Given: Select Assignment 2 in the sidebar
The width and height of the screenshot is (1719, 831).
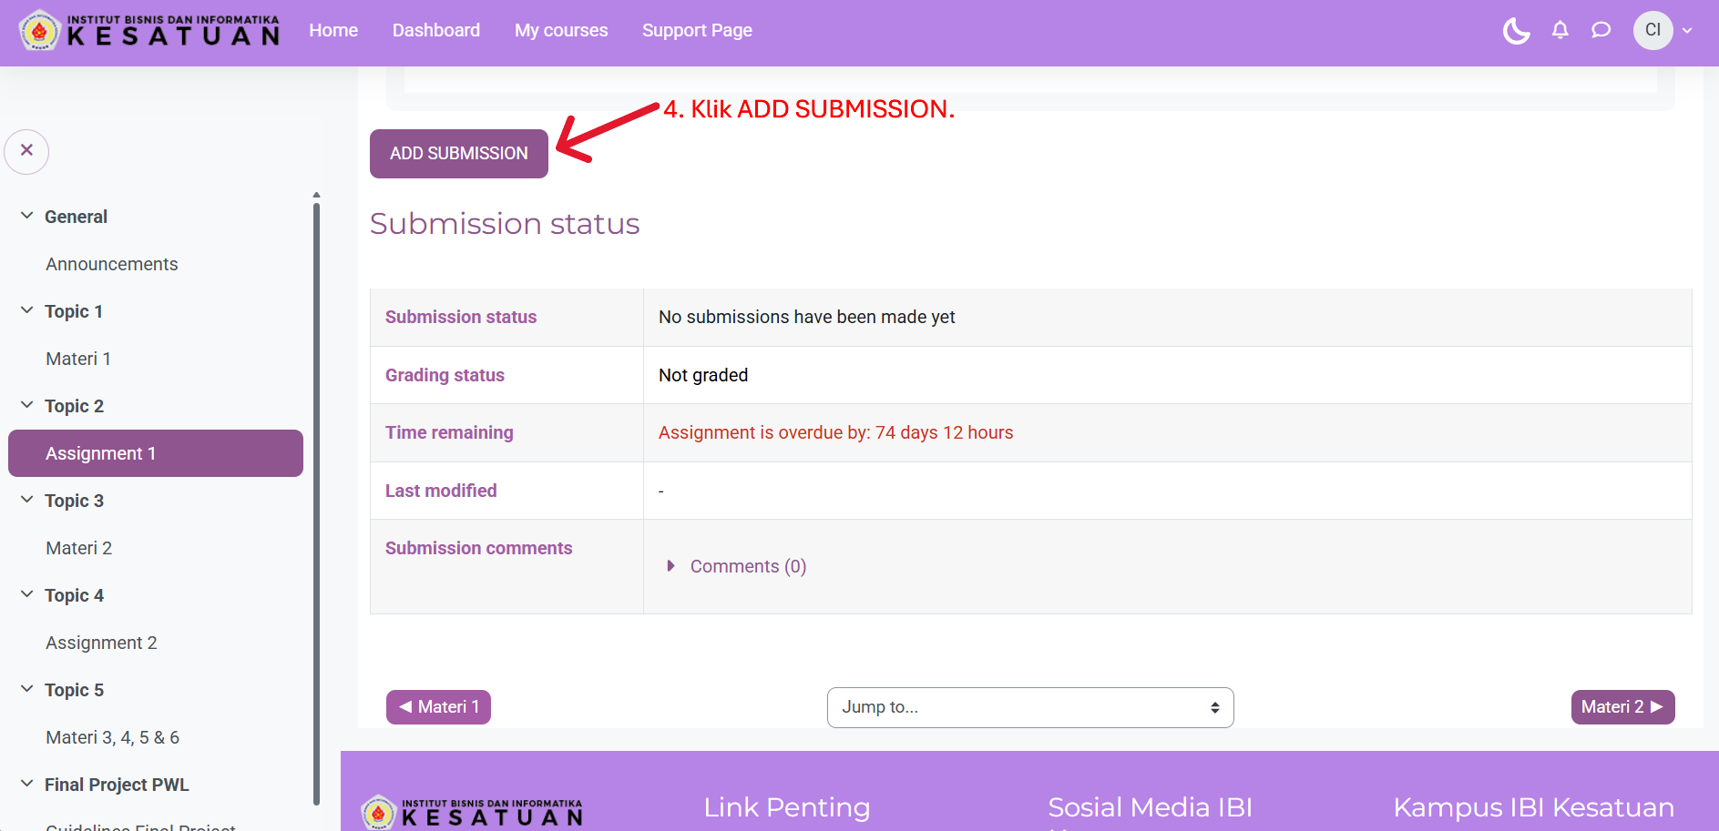Looking at the screenshot, I should click(101, 643).
